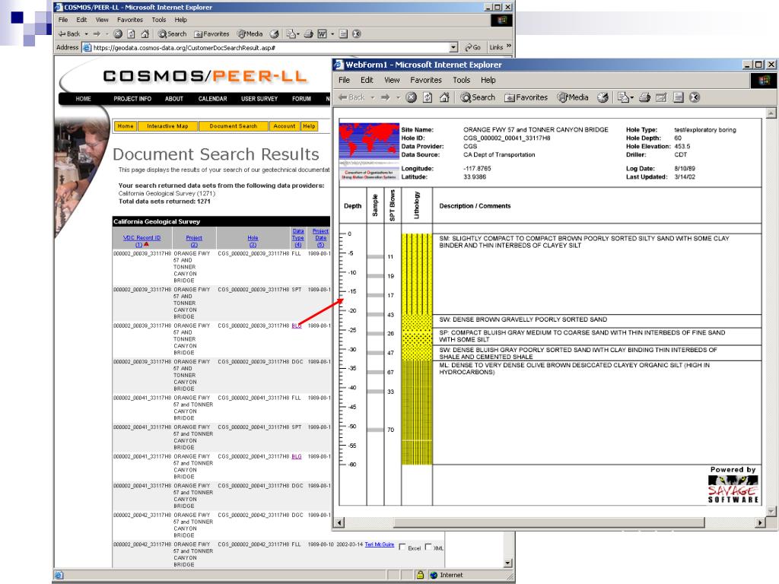The width and height of the screenshot is (779, 584).
Task: Click Favorites in COSMOS/PEER-LL window toolbar
Action: (211, 33)
